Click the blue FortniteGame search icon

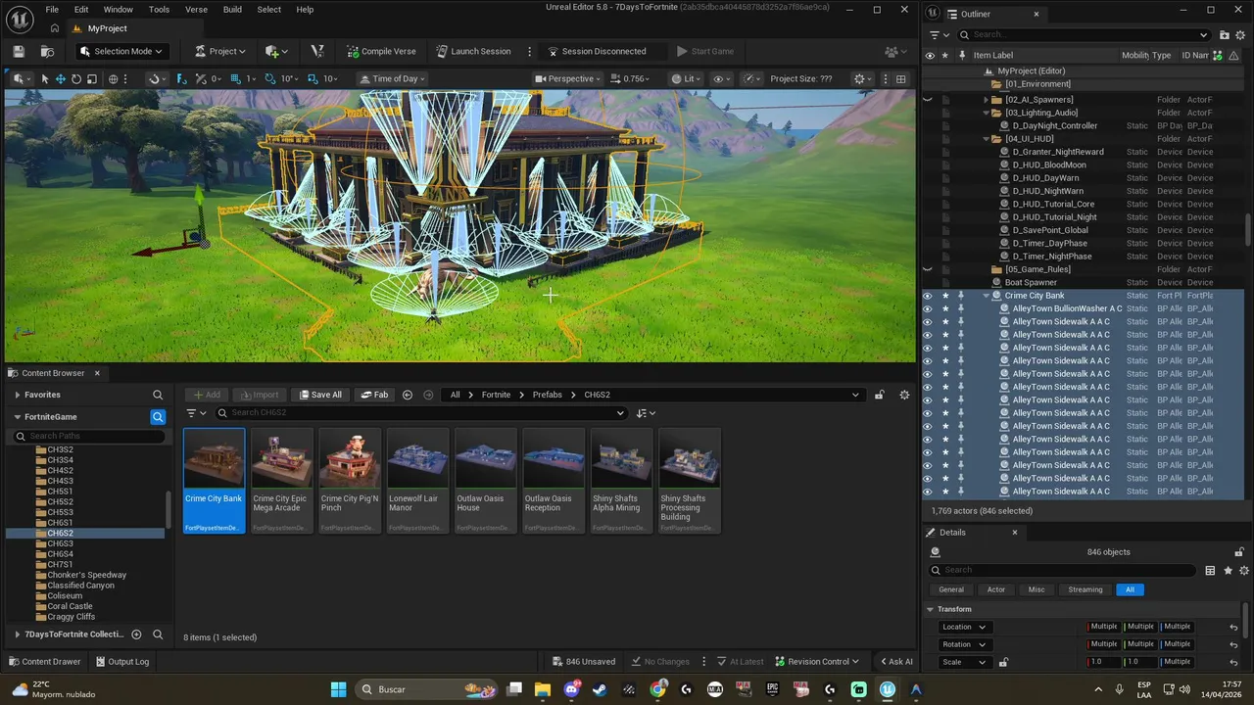(x=158, y=416)
